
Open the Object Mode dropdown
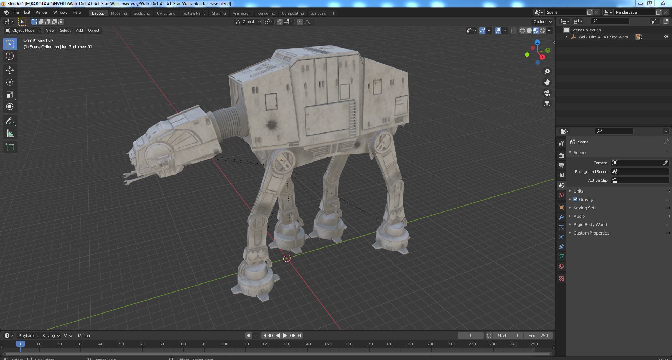[23, 30]
